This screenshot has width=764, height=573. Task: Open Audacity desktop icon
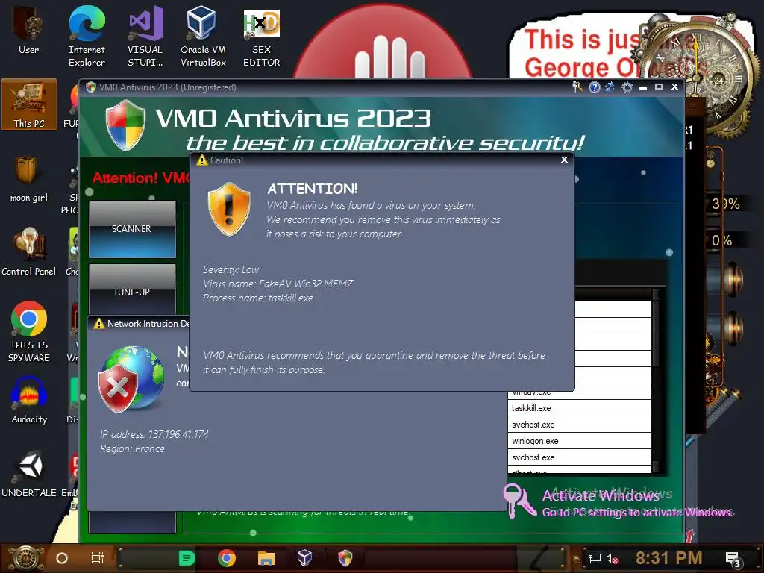[x=29, y=400]
